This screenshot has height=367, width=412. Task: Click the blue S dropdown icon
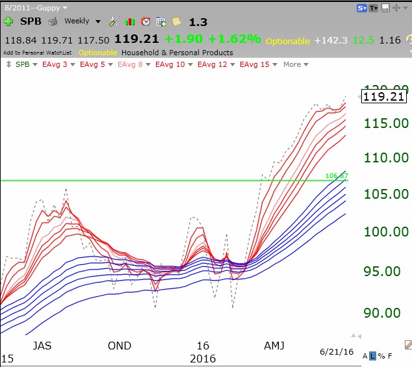pos(362,8)
